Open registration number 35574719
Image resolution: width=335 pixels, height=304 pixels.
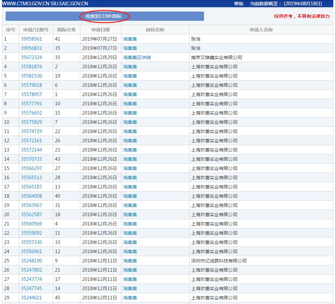coord(31,131)
